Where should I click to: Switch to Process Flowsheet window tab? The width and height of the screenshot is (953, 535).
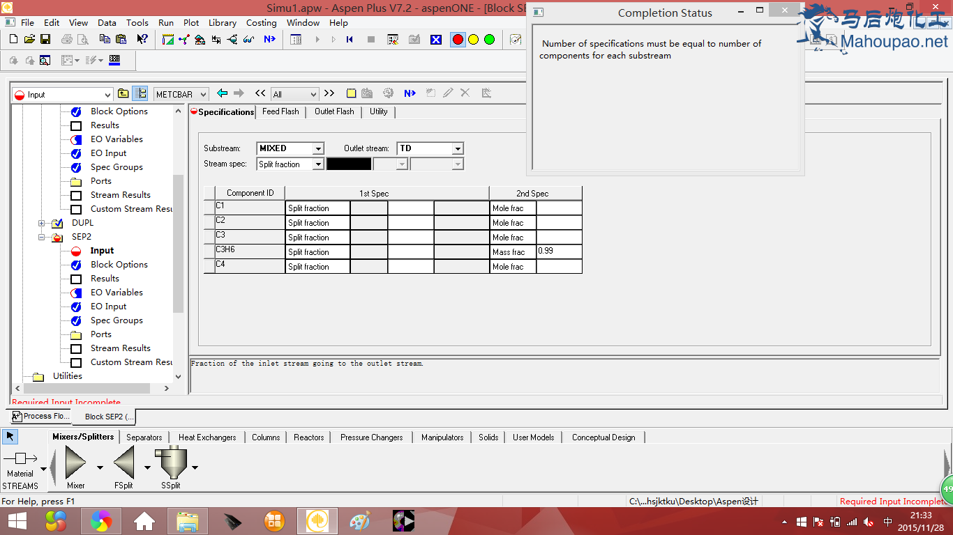point(40,416)
